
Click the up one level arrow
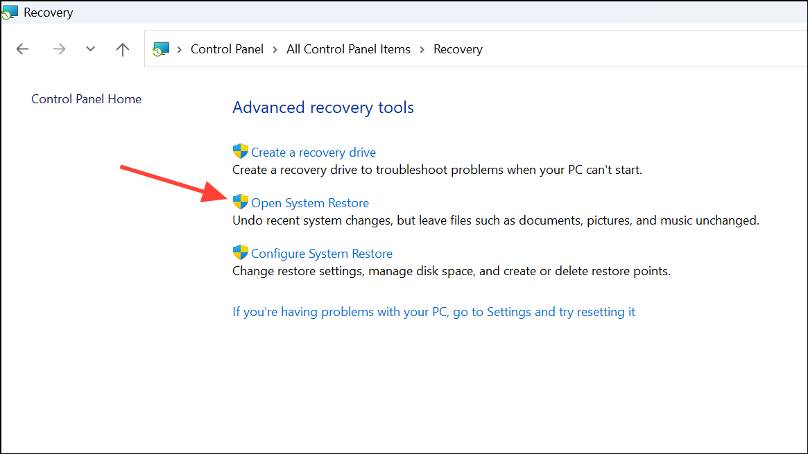[122, 49]
